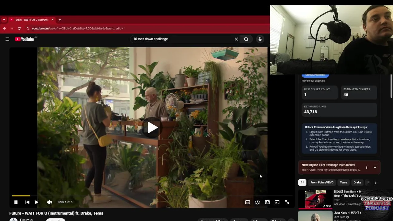Image resolution: width=393 pixels, height=221 pixels.
Task: Skip to previous video in player
Action: [27, 202]
